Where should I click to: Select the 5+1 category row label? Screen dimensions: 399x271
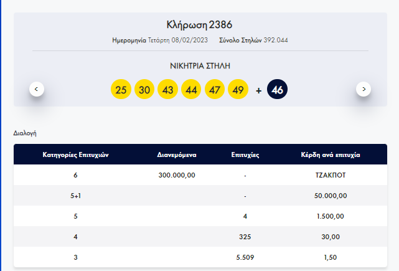(75, 196)
